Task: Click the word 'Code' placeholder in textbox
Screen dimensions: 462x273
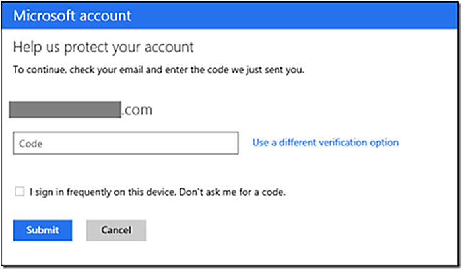Action: [30, 143]
